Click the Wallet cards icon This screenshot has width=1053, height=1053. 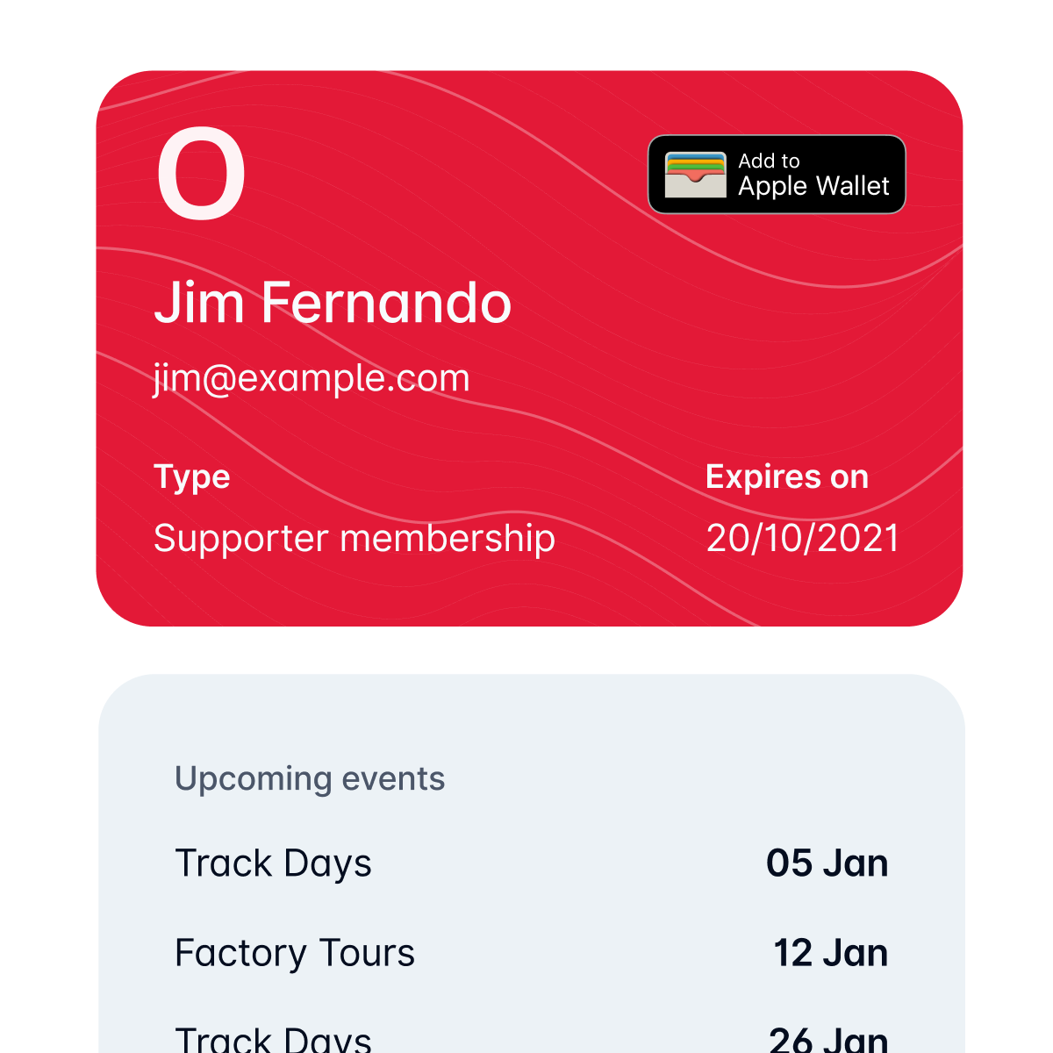[x=696, y=175]
